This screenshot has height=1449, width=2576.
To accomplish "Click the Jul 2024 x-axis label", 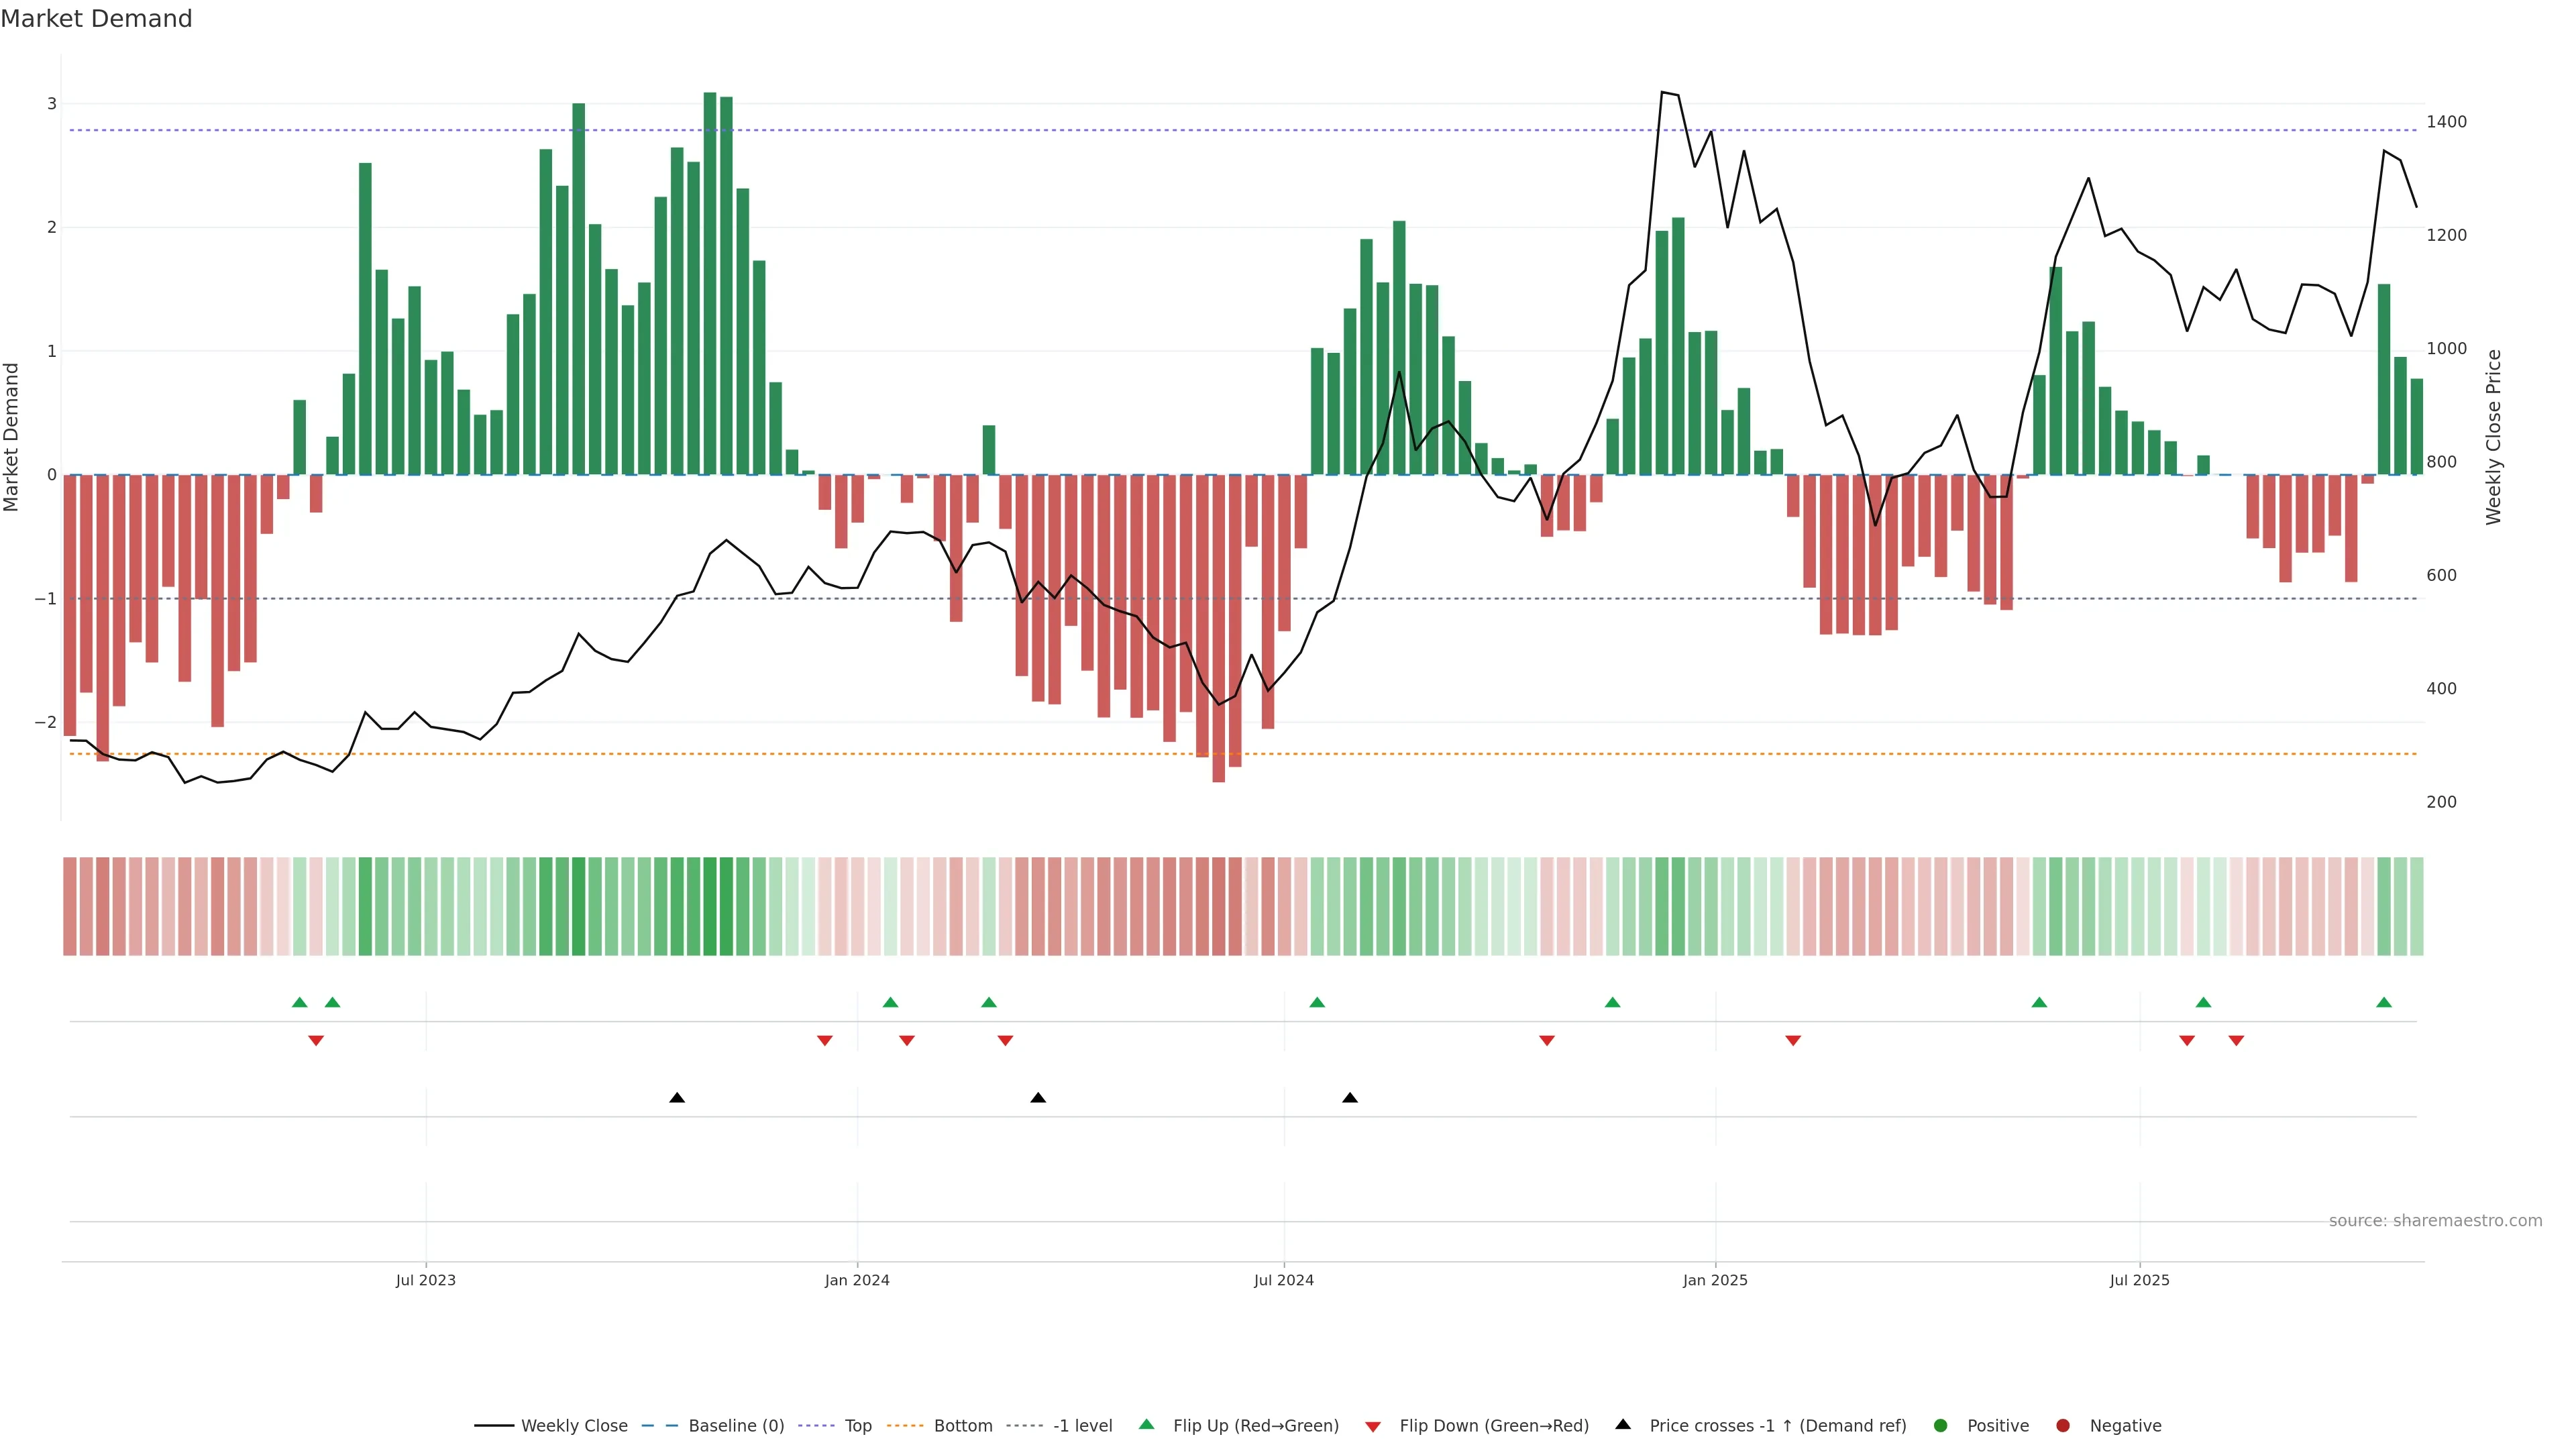I will [1284, 1280].
